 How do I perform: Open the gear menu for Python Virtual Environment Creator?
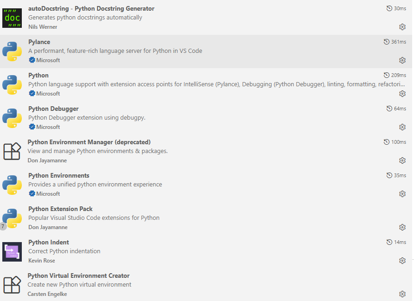tap(402, 294)
